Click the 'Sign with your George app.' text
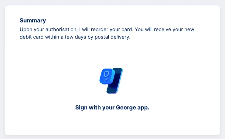225x139 pixels. [112, 108]
